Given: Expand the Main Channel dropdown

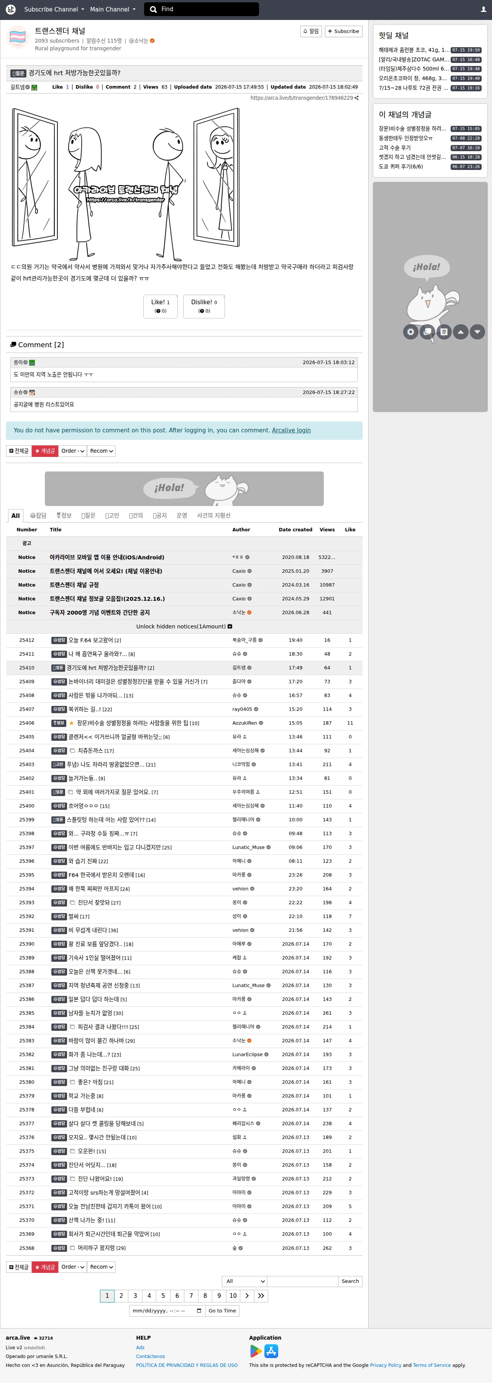Looking at the screenshot, I should [113, 9].
